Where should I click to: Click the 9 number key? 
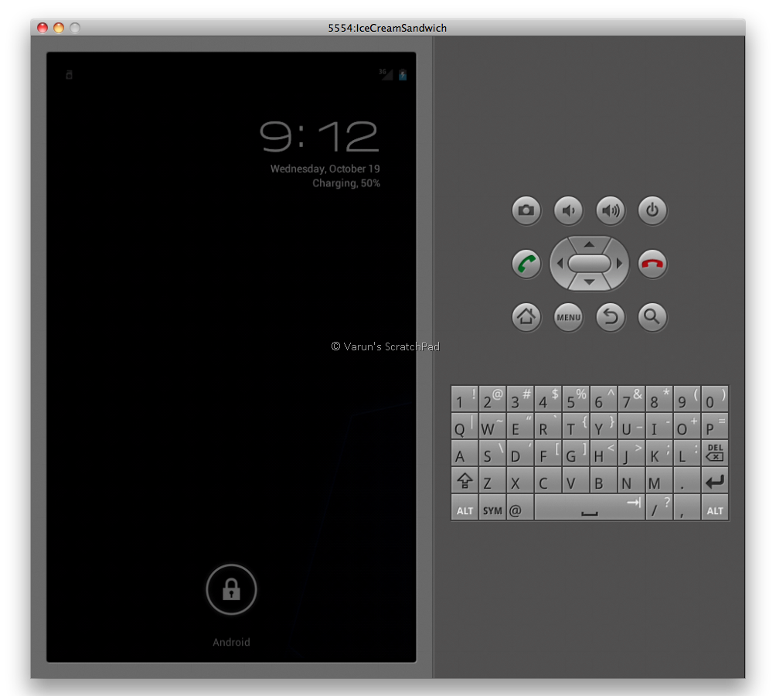click(687, 399)
